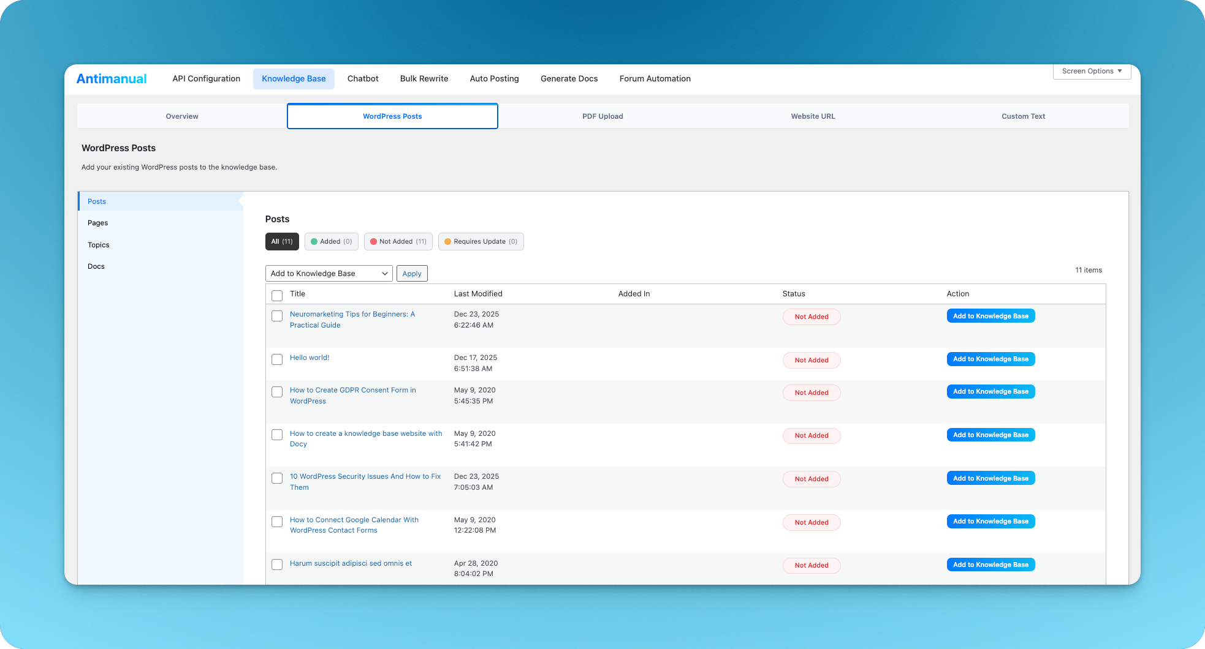
Task: Open the Forum Automation section
Action: (x=655, y=78)
